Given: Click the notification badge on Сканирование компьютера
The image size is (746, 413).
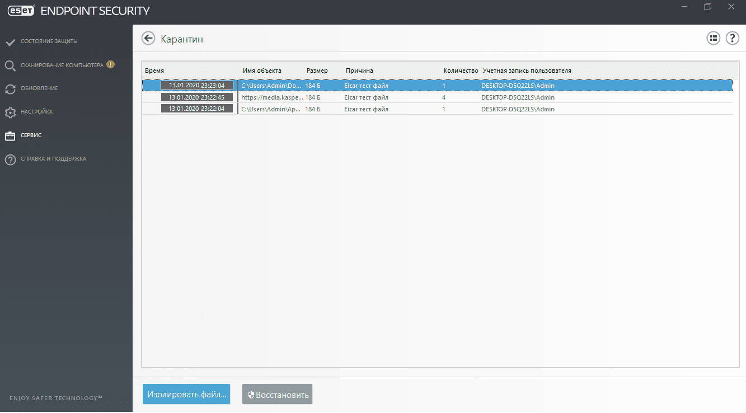Looking at the screenshot, I should [x=110, y=64].
